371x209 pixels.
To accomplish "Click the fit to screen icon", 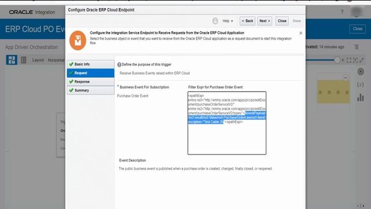I will coord(349,60).
